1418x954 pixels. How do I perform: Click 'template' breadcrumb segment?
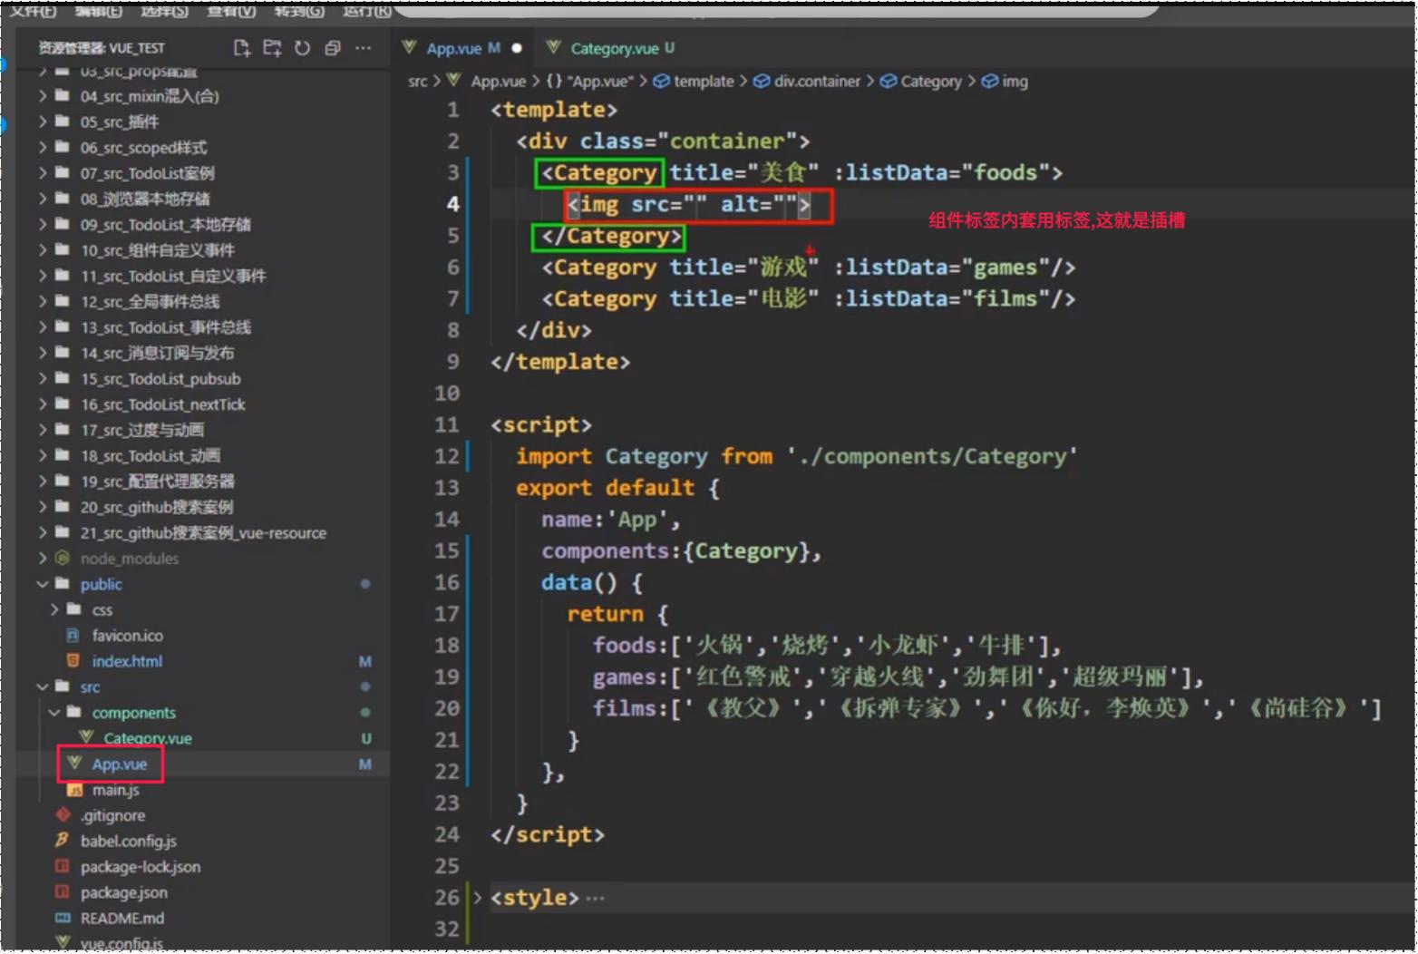(x=704, y=82)
